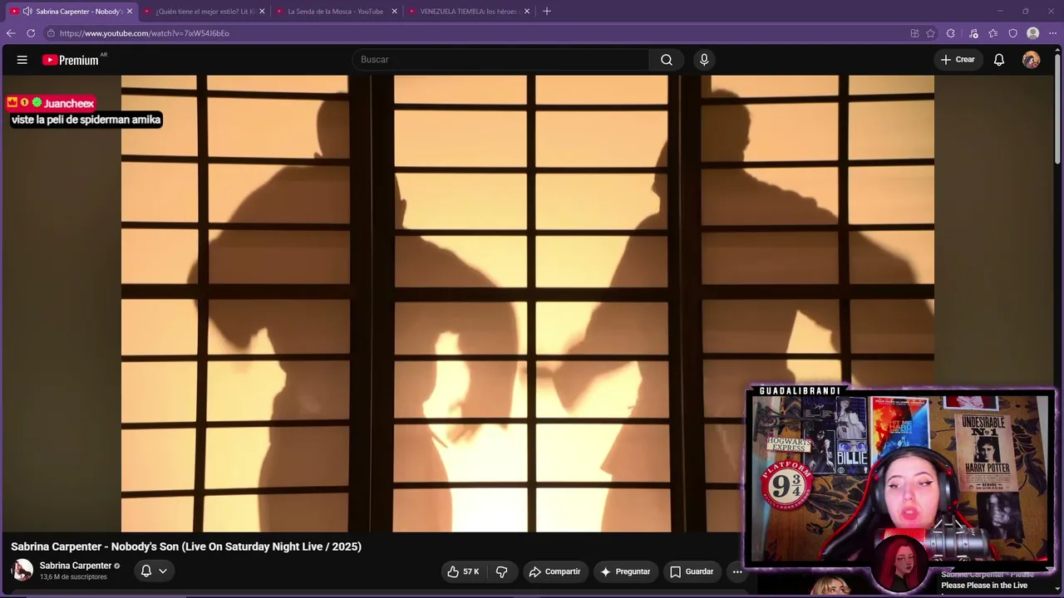Image resolution: width=1064 pixels, height=598 pixels.
Task: Add this page to favorites star
Action: 931,33
